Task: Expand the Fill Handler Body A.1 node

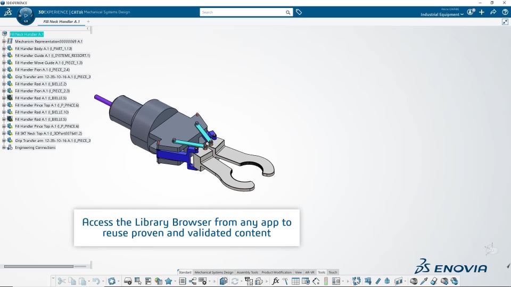Action: click(x=4, y=48)
